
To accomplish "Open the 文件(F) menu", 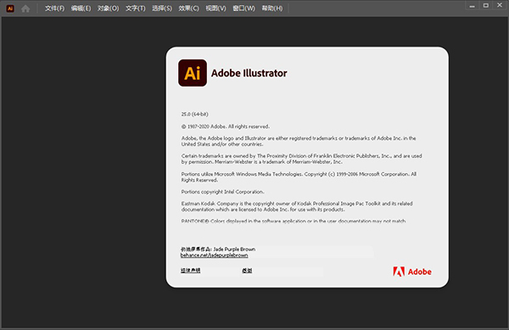I will (x=54, y=8).
